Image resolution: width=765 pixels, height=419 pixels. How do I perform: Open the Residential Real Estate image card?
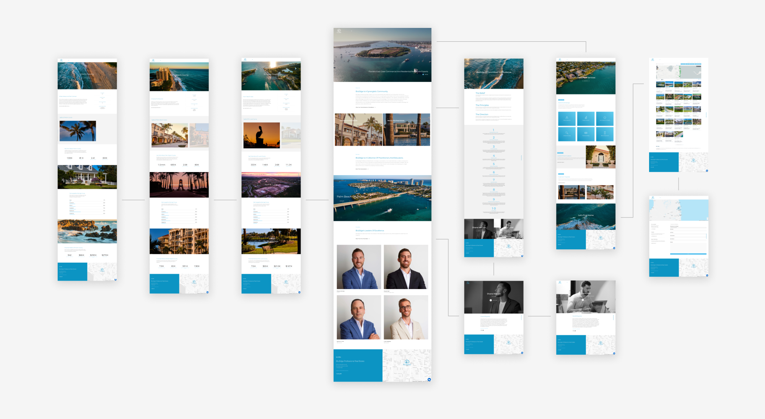tap(406, 130)
